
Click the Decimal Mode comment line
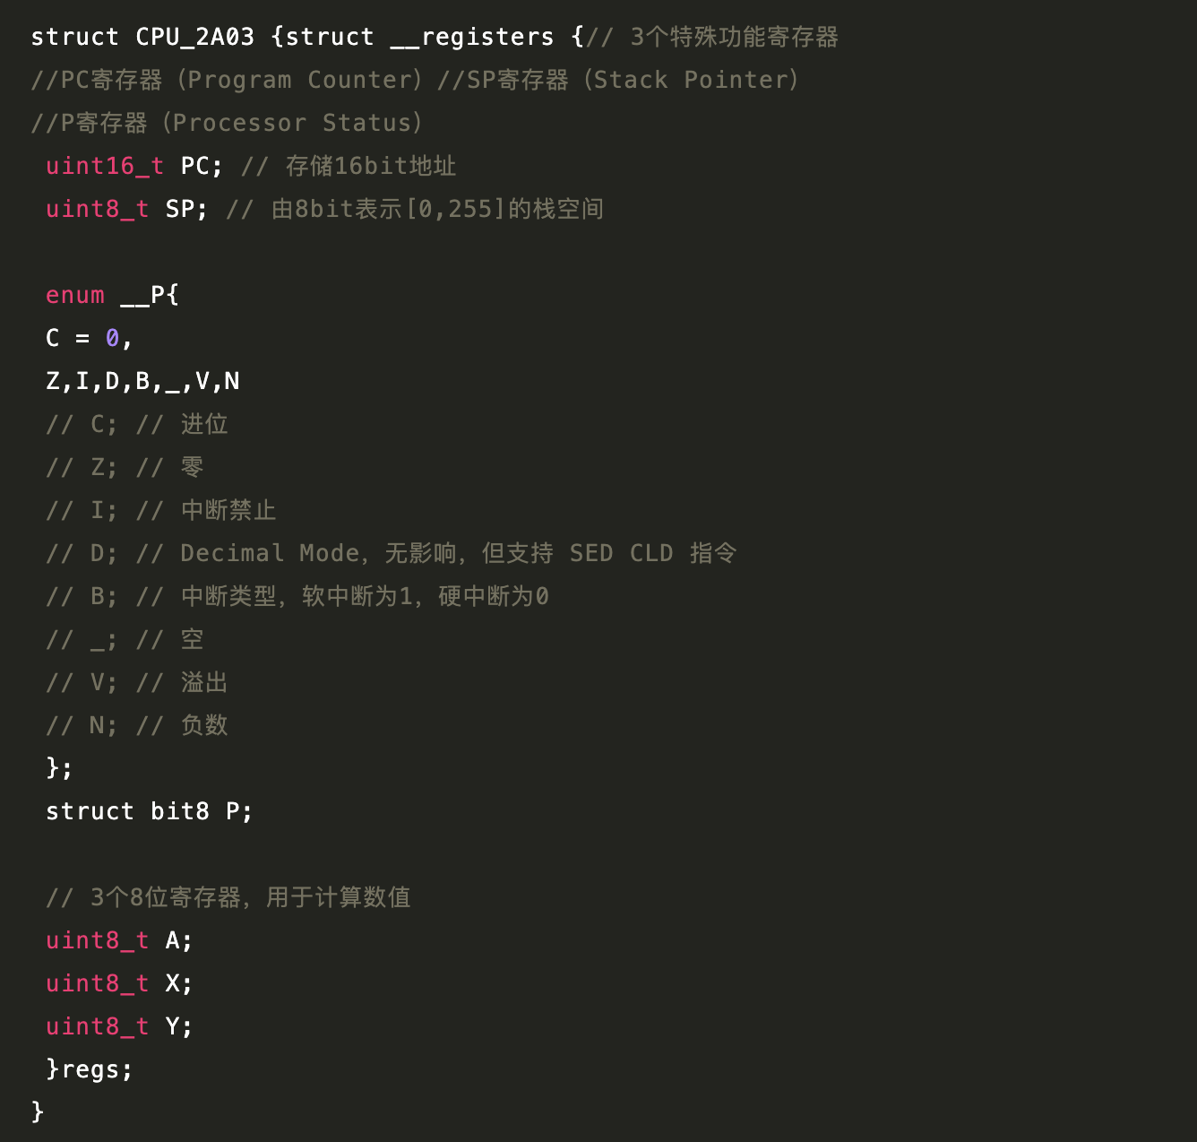tap(392, 553)
